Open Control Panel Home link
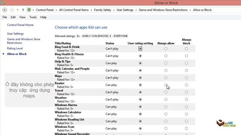 [20, 25]
